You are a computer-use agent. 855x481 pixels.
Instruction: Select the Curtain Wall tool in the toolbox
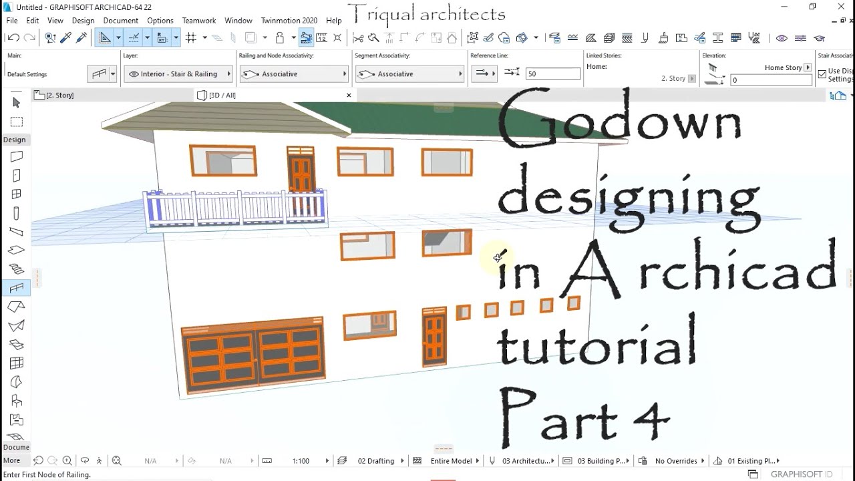coord(17,363)
